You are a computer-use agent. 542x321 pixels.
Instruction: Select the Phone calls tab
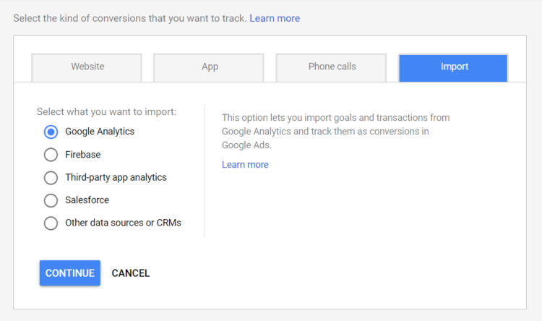[x=332, y=67]
